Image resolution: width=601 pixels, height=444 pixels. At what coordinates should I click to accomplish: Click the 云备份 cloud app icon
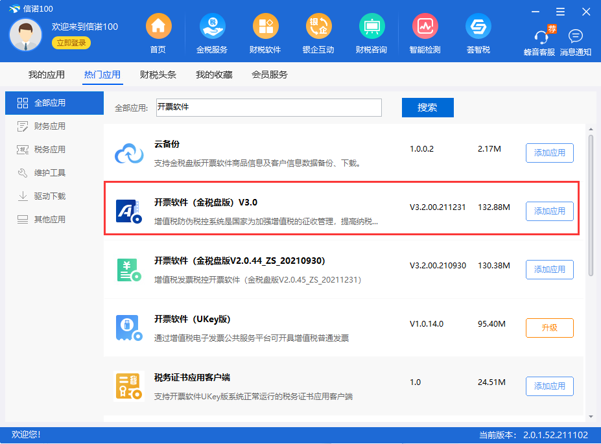pos(129,153)
